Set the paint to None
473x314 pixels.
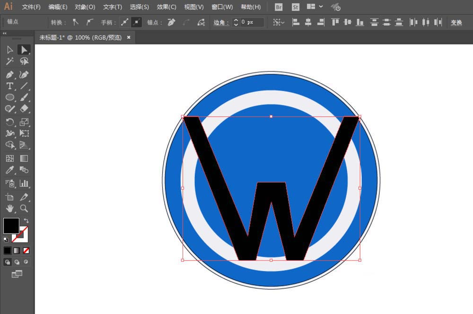[26, 250]
